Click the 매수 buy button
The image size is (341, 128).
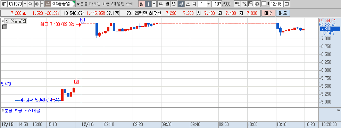[268, 13]
